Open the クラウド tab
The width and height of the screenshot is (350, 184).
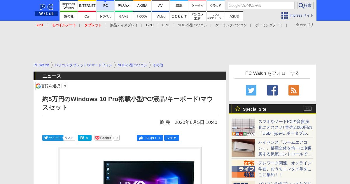pos(216,5)
